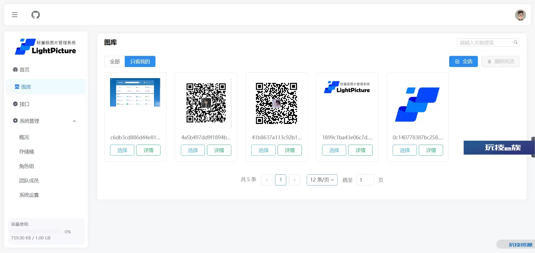Go to the previous page arrow

[267, 180]
